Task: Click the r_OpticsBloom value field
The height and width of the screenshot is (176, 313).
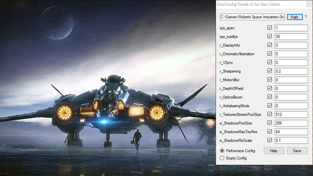Action: coord(291,97)
